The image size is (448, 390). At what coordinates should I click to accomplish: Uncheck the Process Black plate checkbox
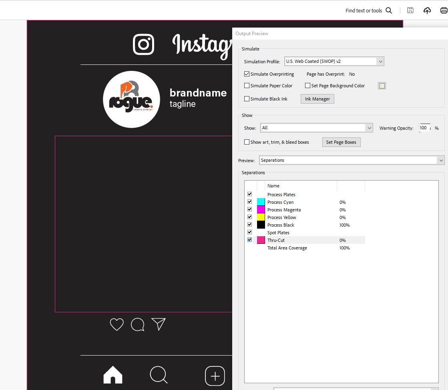click(x=250, y=225)
